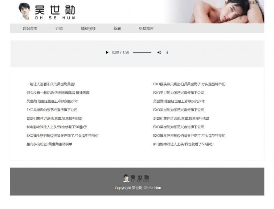Viewport: 274px width, 209px height.
Task: Switch to the 新闻 page
Action: (x=117, y=29)
